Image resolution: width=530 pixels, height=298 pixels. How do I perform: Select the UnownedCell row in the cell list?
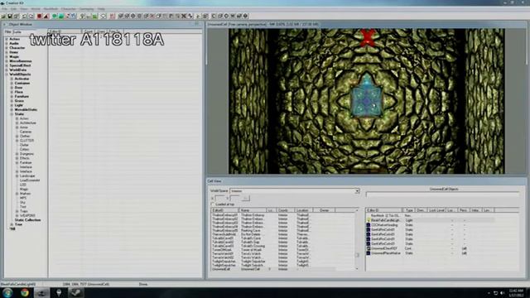(x=273, y=269)
